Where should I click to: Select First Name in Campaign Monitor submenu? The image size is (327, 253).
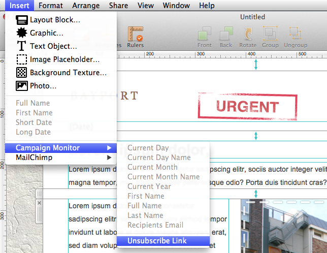tap(163, 196)
